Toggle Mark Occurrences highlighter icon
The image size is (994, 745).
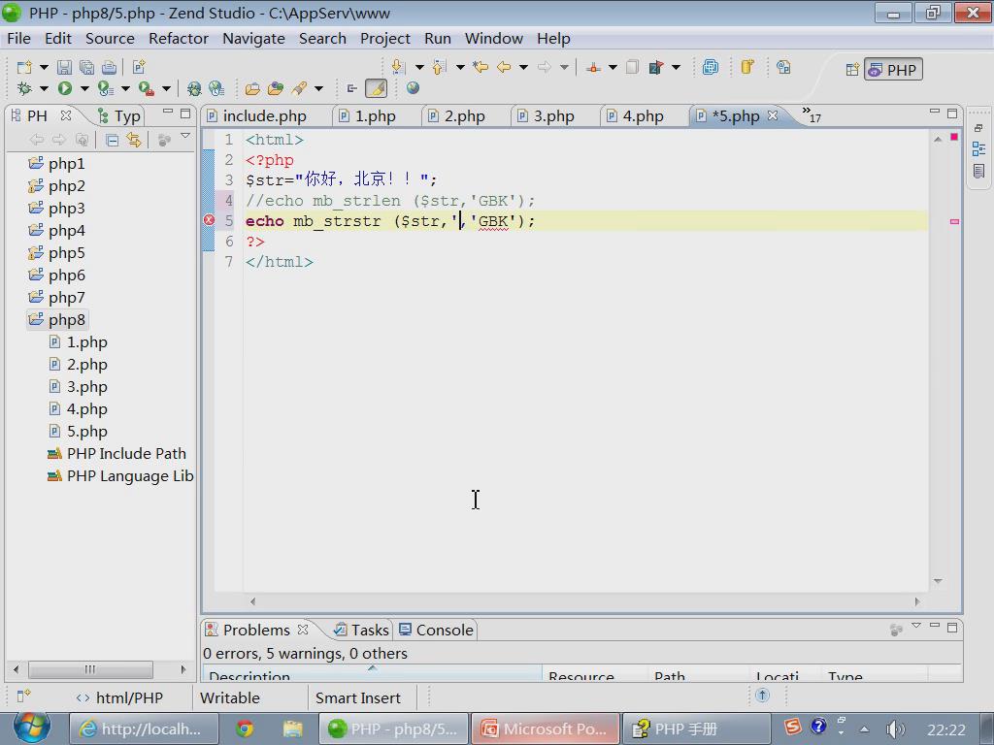(x=376, y=88)
